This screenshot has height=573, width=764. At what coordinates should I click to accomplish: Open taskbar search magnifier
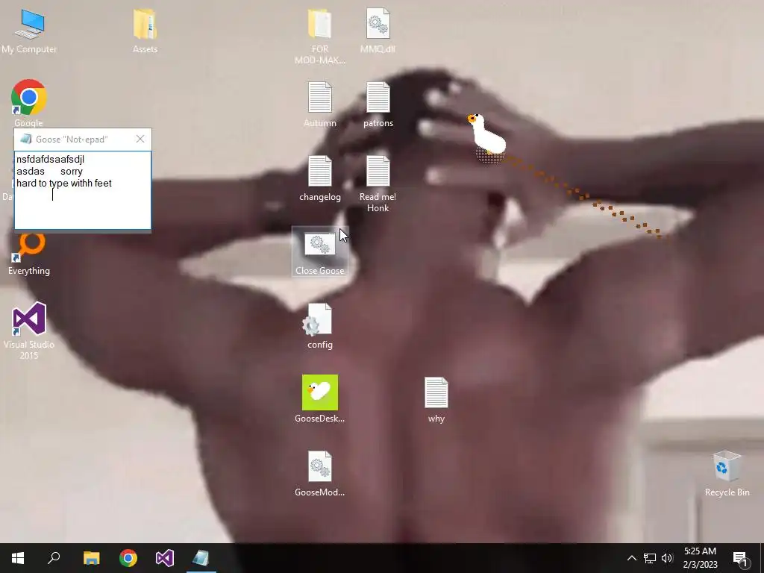(x=54, y=558)
